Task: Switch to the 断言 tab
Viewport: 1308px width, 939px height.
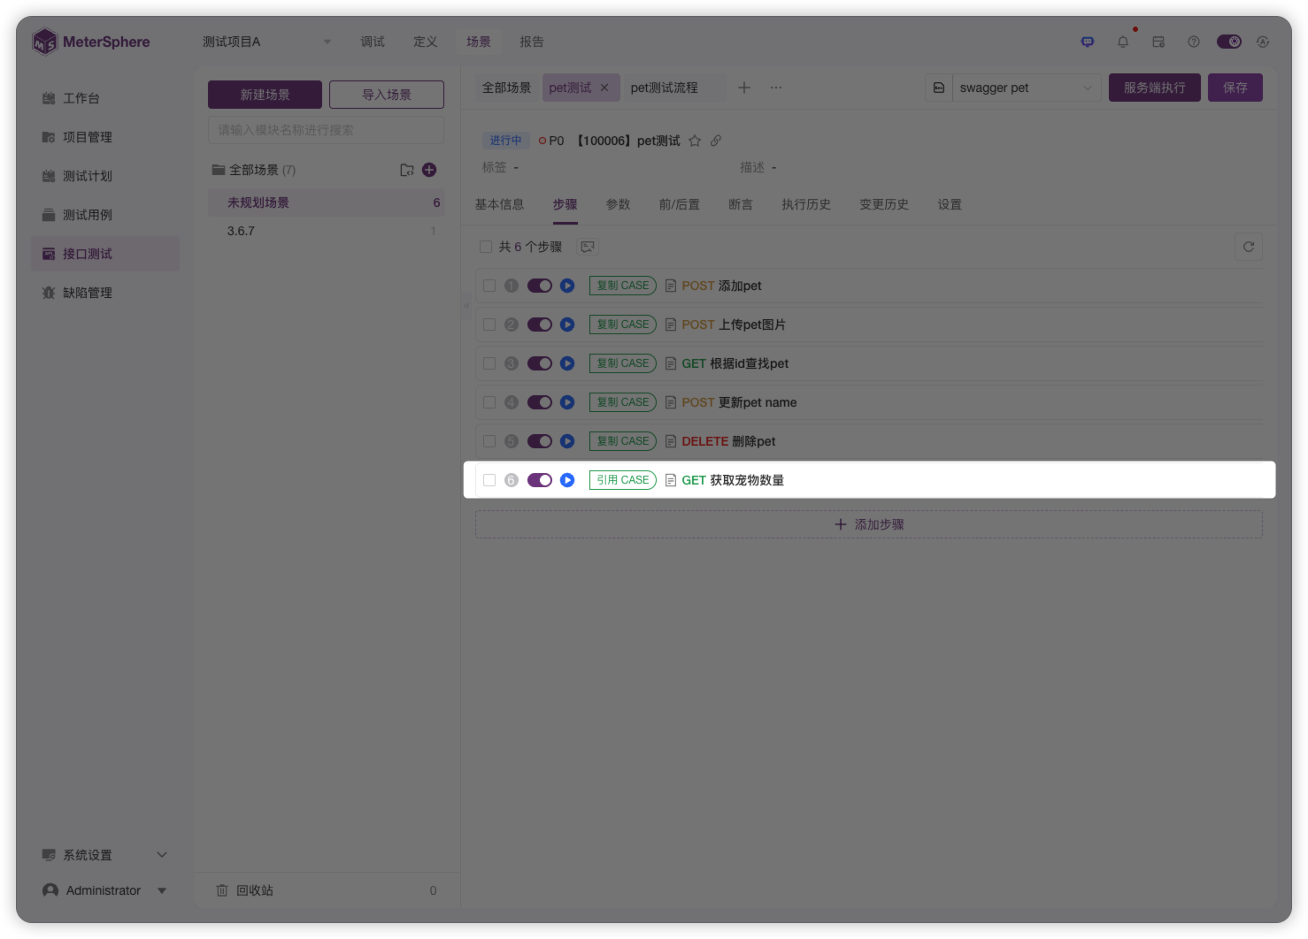Action: [740, 204]
